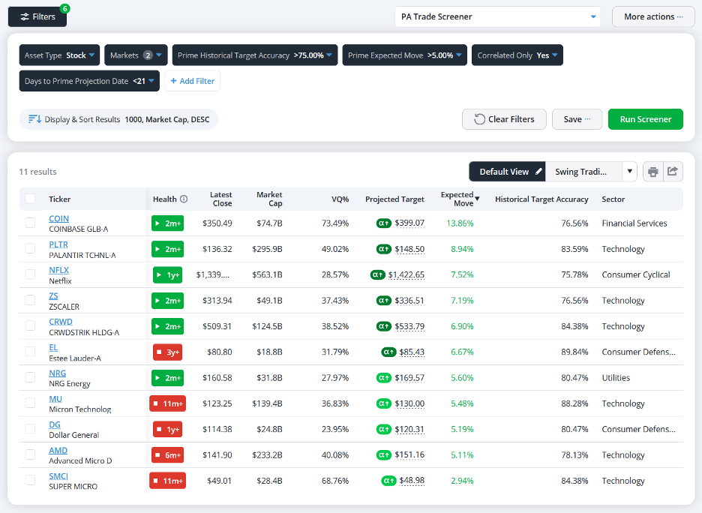
Task: Click the pencil edit icon on Default View
Action: click(x=538, y=172)
